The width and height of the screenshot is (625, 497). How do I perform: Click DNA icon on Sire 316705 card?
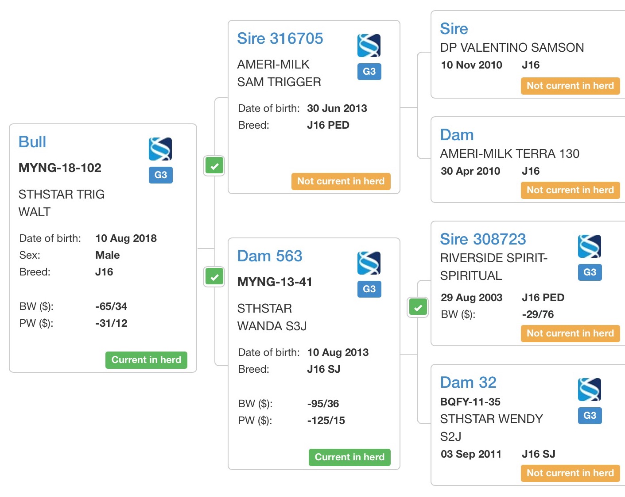[369, 46]
